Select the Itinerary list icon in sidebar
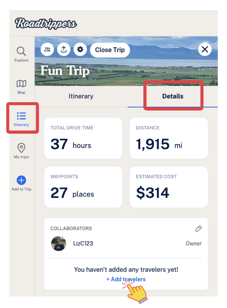227x308 pixels. point(21,116)
